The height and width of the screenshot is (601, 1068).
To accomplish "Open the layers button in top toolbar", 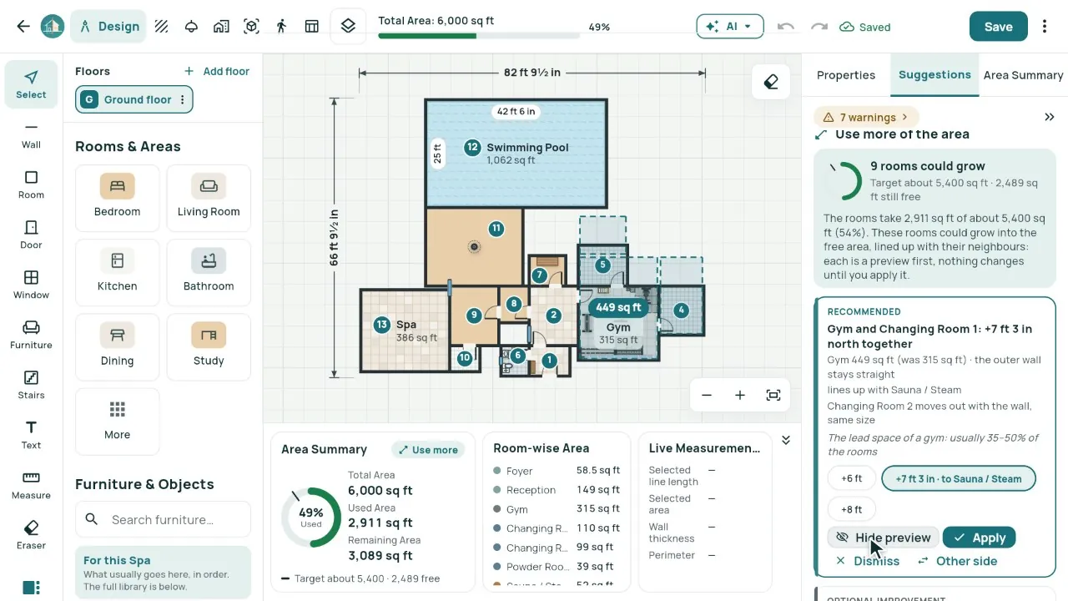I will coord(348,27).
